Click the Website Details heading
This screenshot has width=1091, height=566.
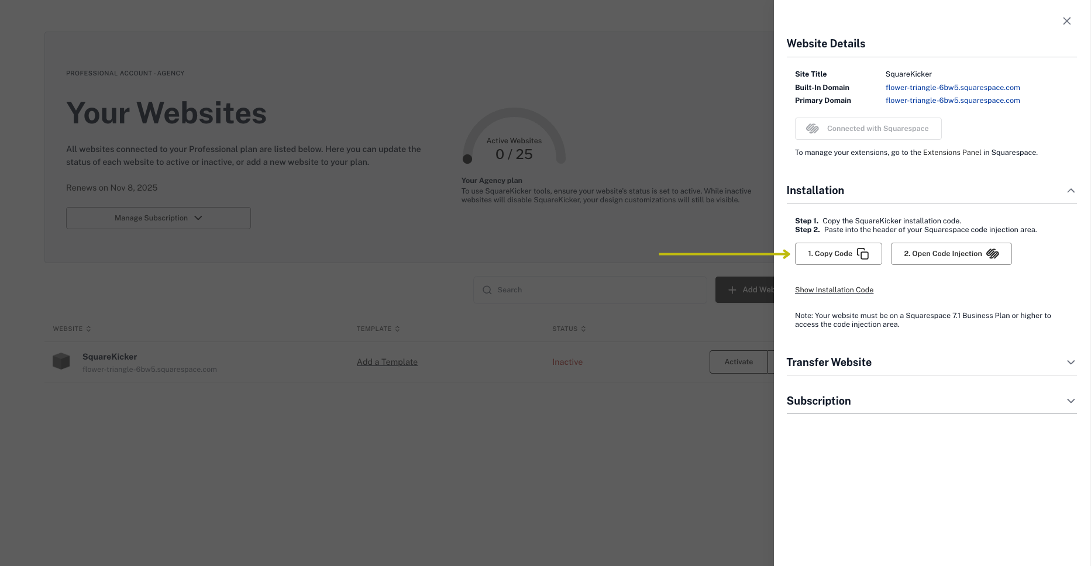click(x=825, y=44)
